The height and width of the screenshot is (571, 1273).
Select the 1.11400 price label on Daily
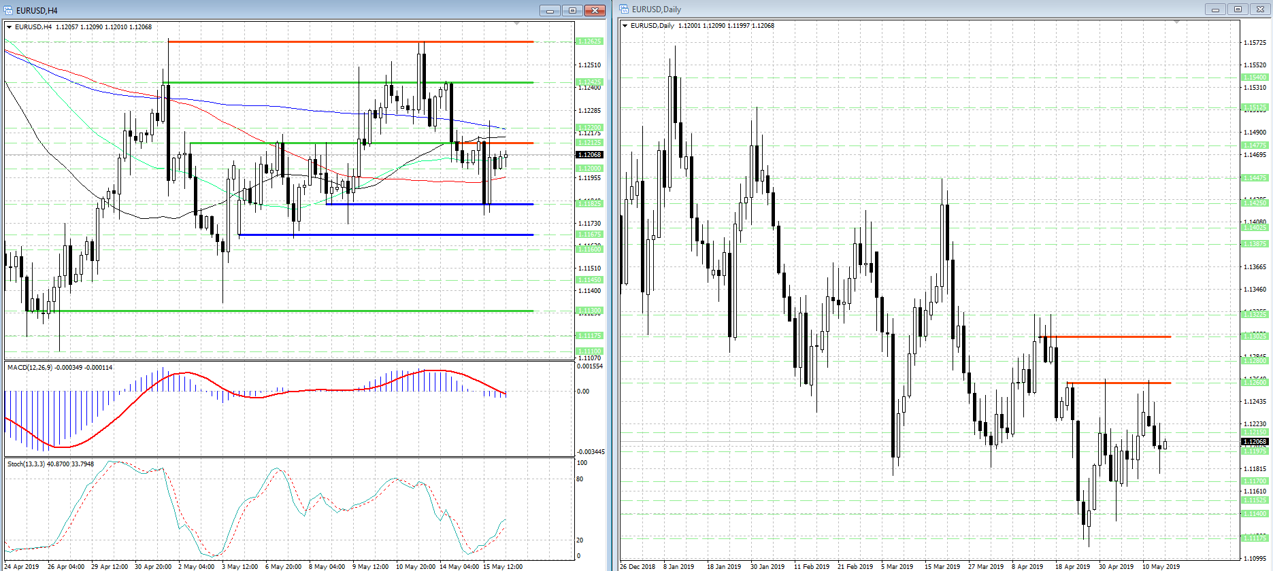point(1255,514)
